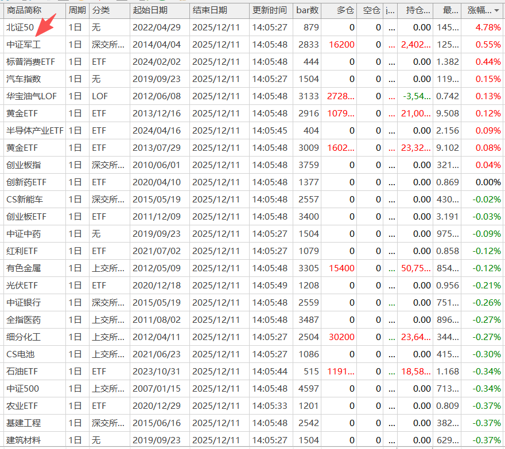Viewport: 505px width, 449px height.
Task: Select the 北证50 row name
Action: [x=20, y=28]
